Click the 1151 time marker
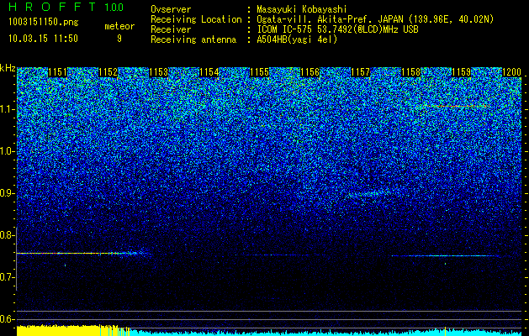The image size is (529, 336). (58, 72)
